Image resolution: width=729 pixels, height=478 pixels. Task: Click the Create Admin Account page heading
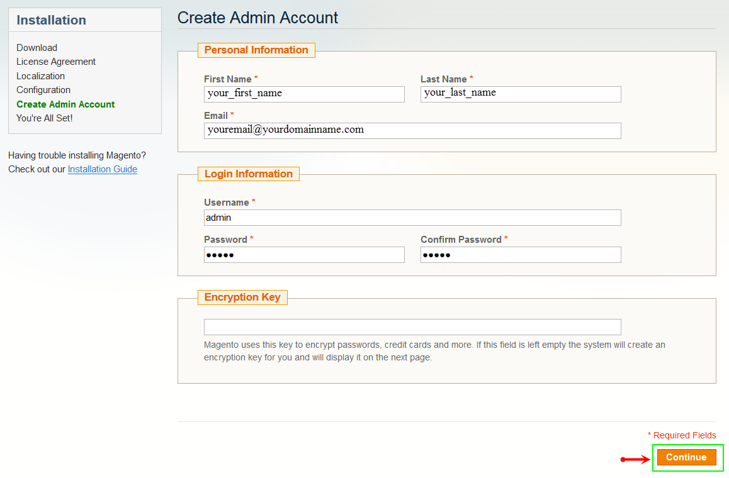pyautogui.click(x=257, y=18)
